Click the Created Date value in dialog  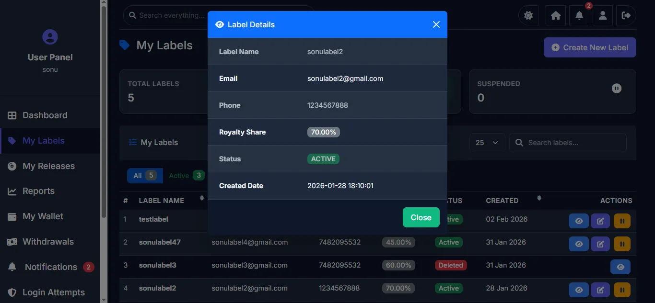[340, 186]
